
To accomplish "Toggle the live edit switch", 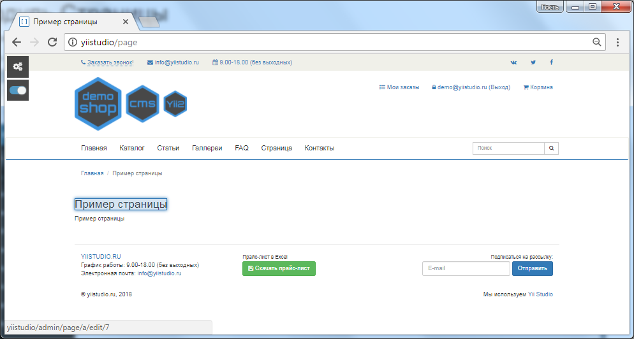I will [18, 90].
